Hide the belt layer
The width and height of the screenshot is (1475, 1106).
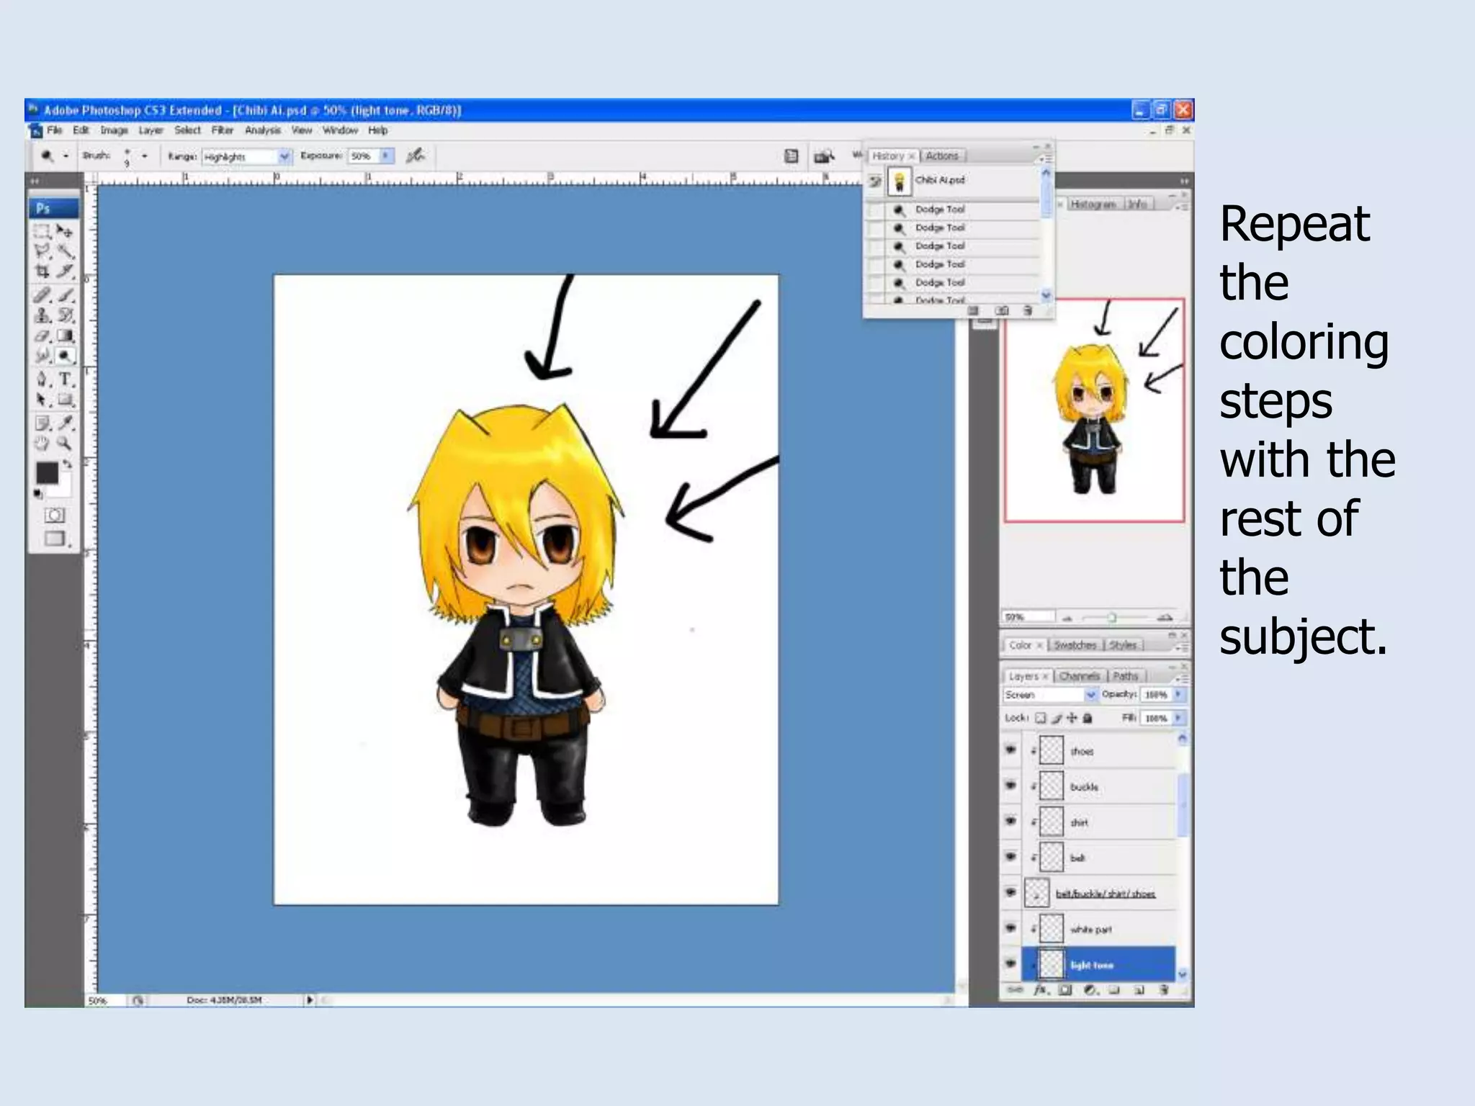1010,857
